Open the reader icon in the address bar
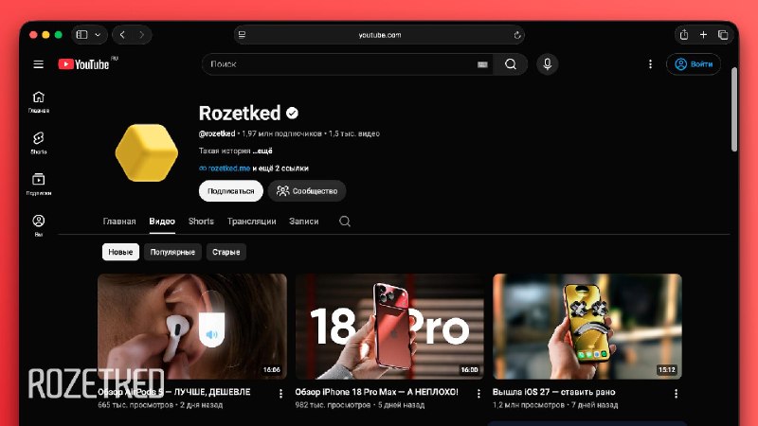Screen dimensions: 758x426 click(243, 35)
